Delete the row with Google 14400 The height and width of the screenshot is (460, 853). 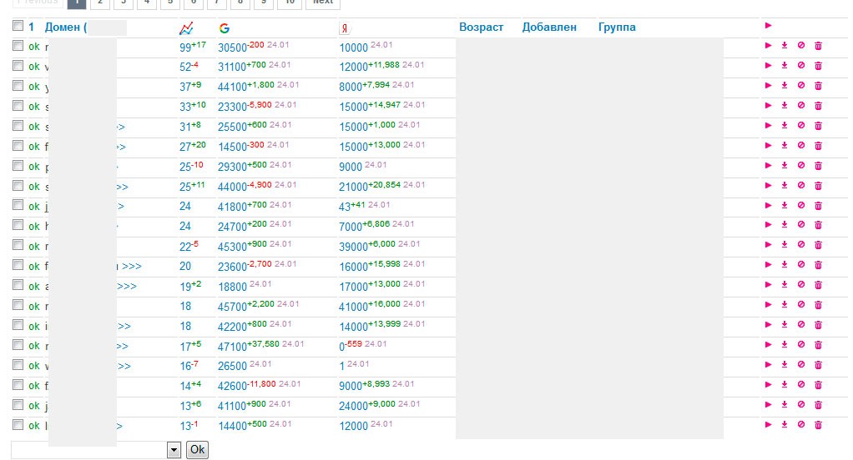(x=818, y=425)
